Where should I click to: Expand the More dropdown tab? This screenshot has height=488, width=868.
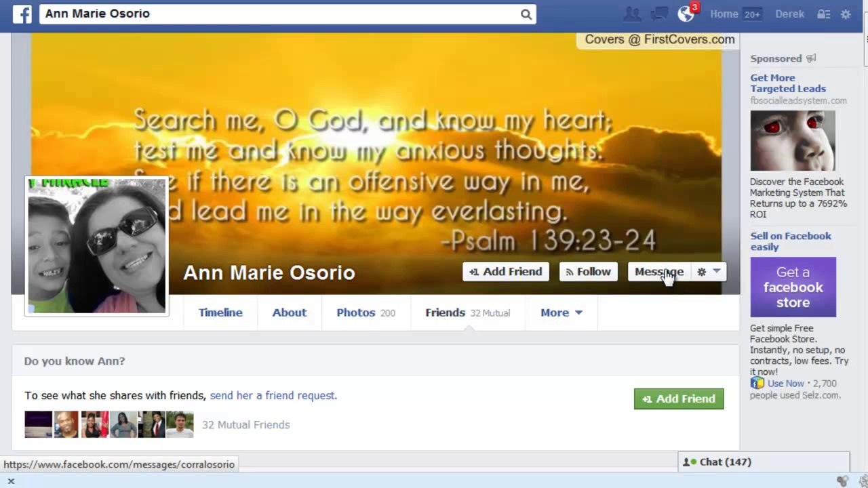coord(561,312)
